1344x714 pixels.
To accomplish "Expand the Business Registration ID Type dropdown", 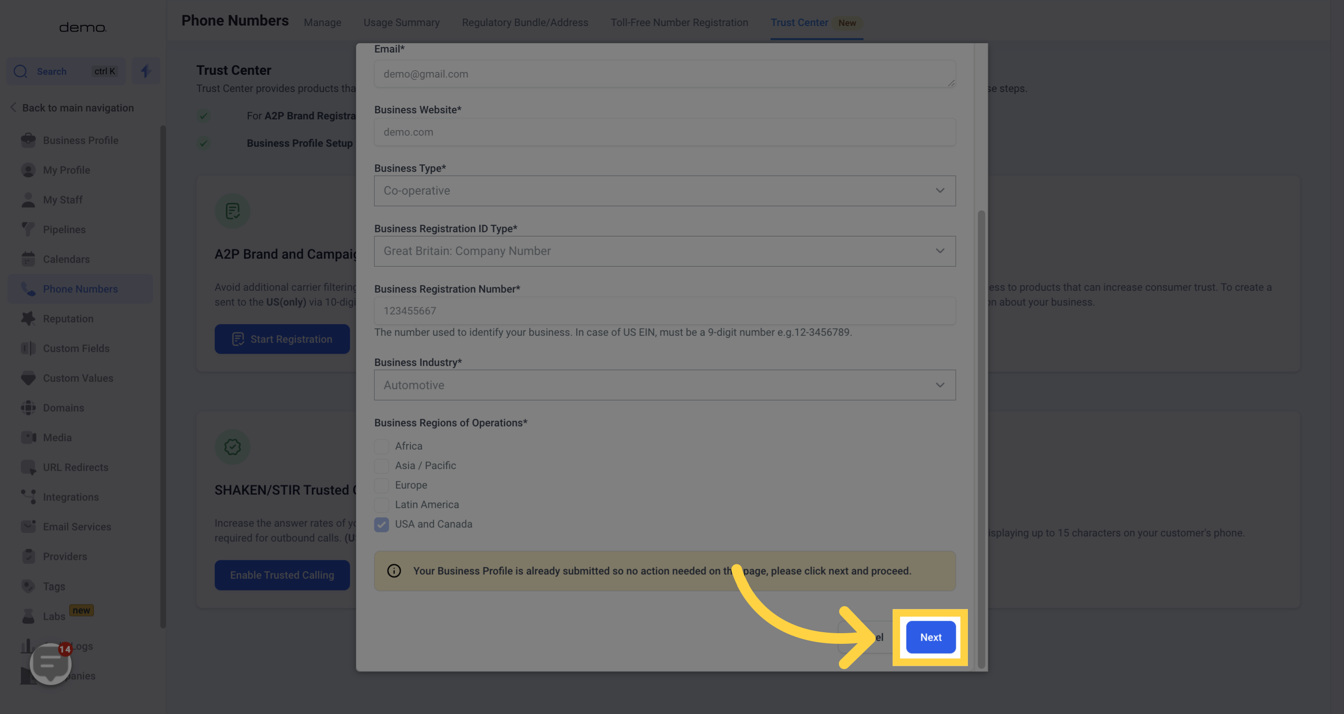I will (x=664, y=251).
